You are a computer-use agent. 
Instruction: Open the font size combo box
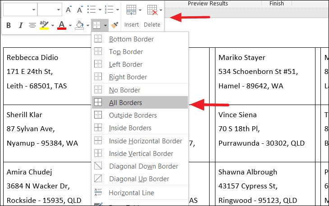[50, 9]
